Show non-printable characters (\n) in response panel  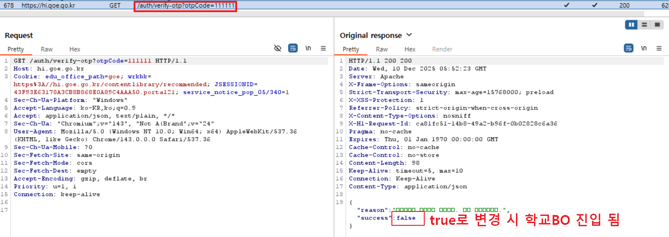644,48
